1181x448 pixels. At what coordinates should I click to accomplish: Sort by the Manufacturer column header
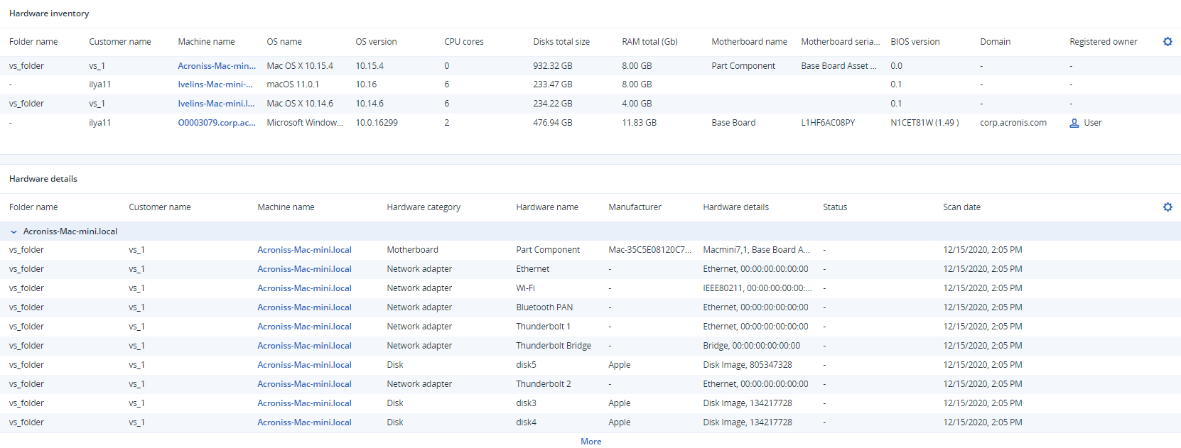click(x=634, y=207)
